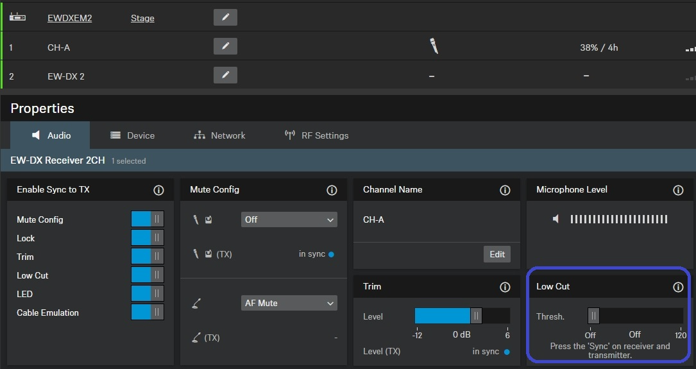Click the pencil edit icon for EW-DX 2
696x369 pixels.
point(225,75)
